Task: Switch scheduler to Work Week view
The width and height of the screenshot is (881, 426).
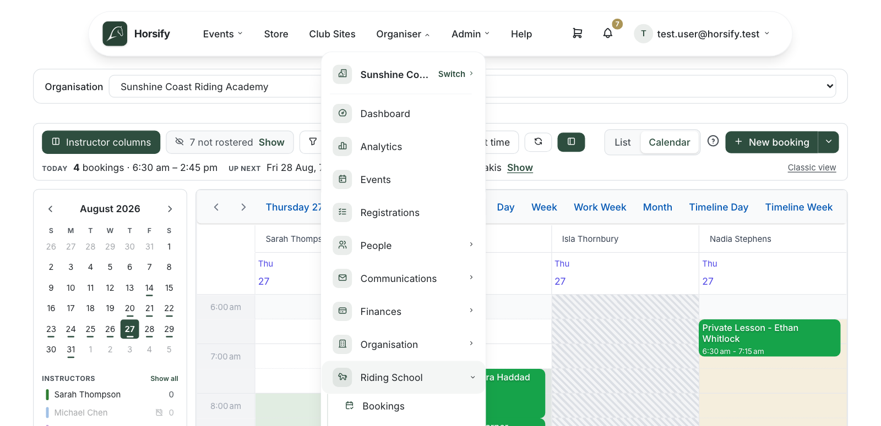Action: [600, 207]
